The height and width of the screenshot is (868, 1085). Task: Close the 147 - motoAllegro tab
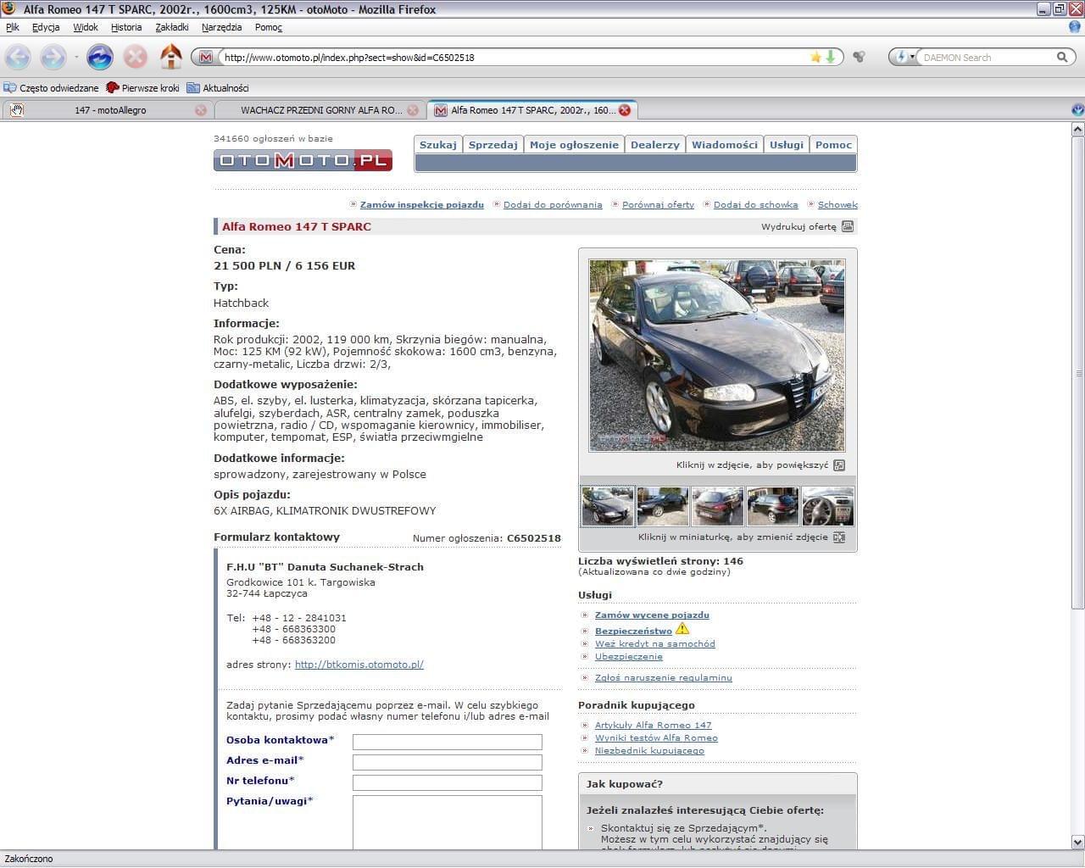tap(201, 110)
